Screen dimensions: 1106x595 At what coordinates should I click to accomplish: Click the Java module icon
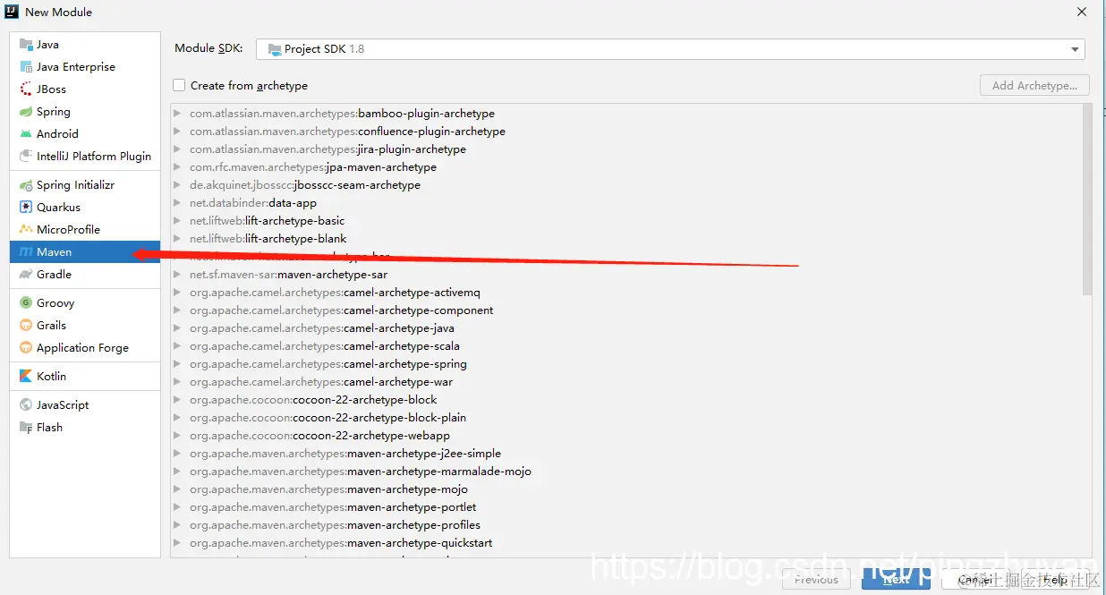[26, 45]
